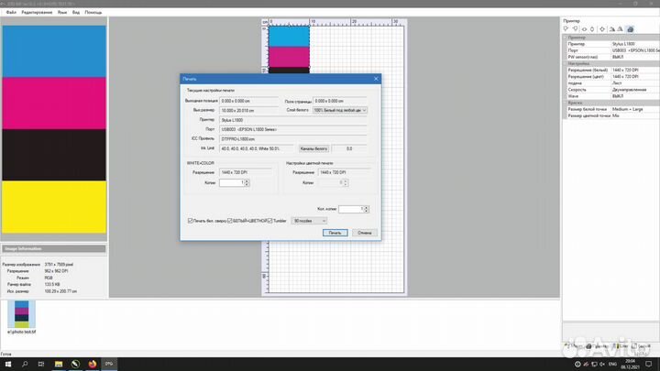Screen dimensions: 660x371
Task: Click the 'Каналы белого' button
Action: (313, 149)
